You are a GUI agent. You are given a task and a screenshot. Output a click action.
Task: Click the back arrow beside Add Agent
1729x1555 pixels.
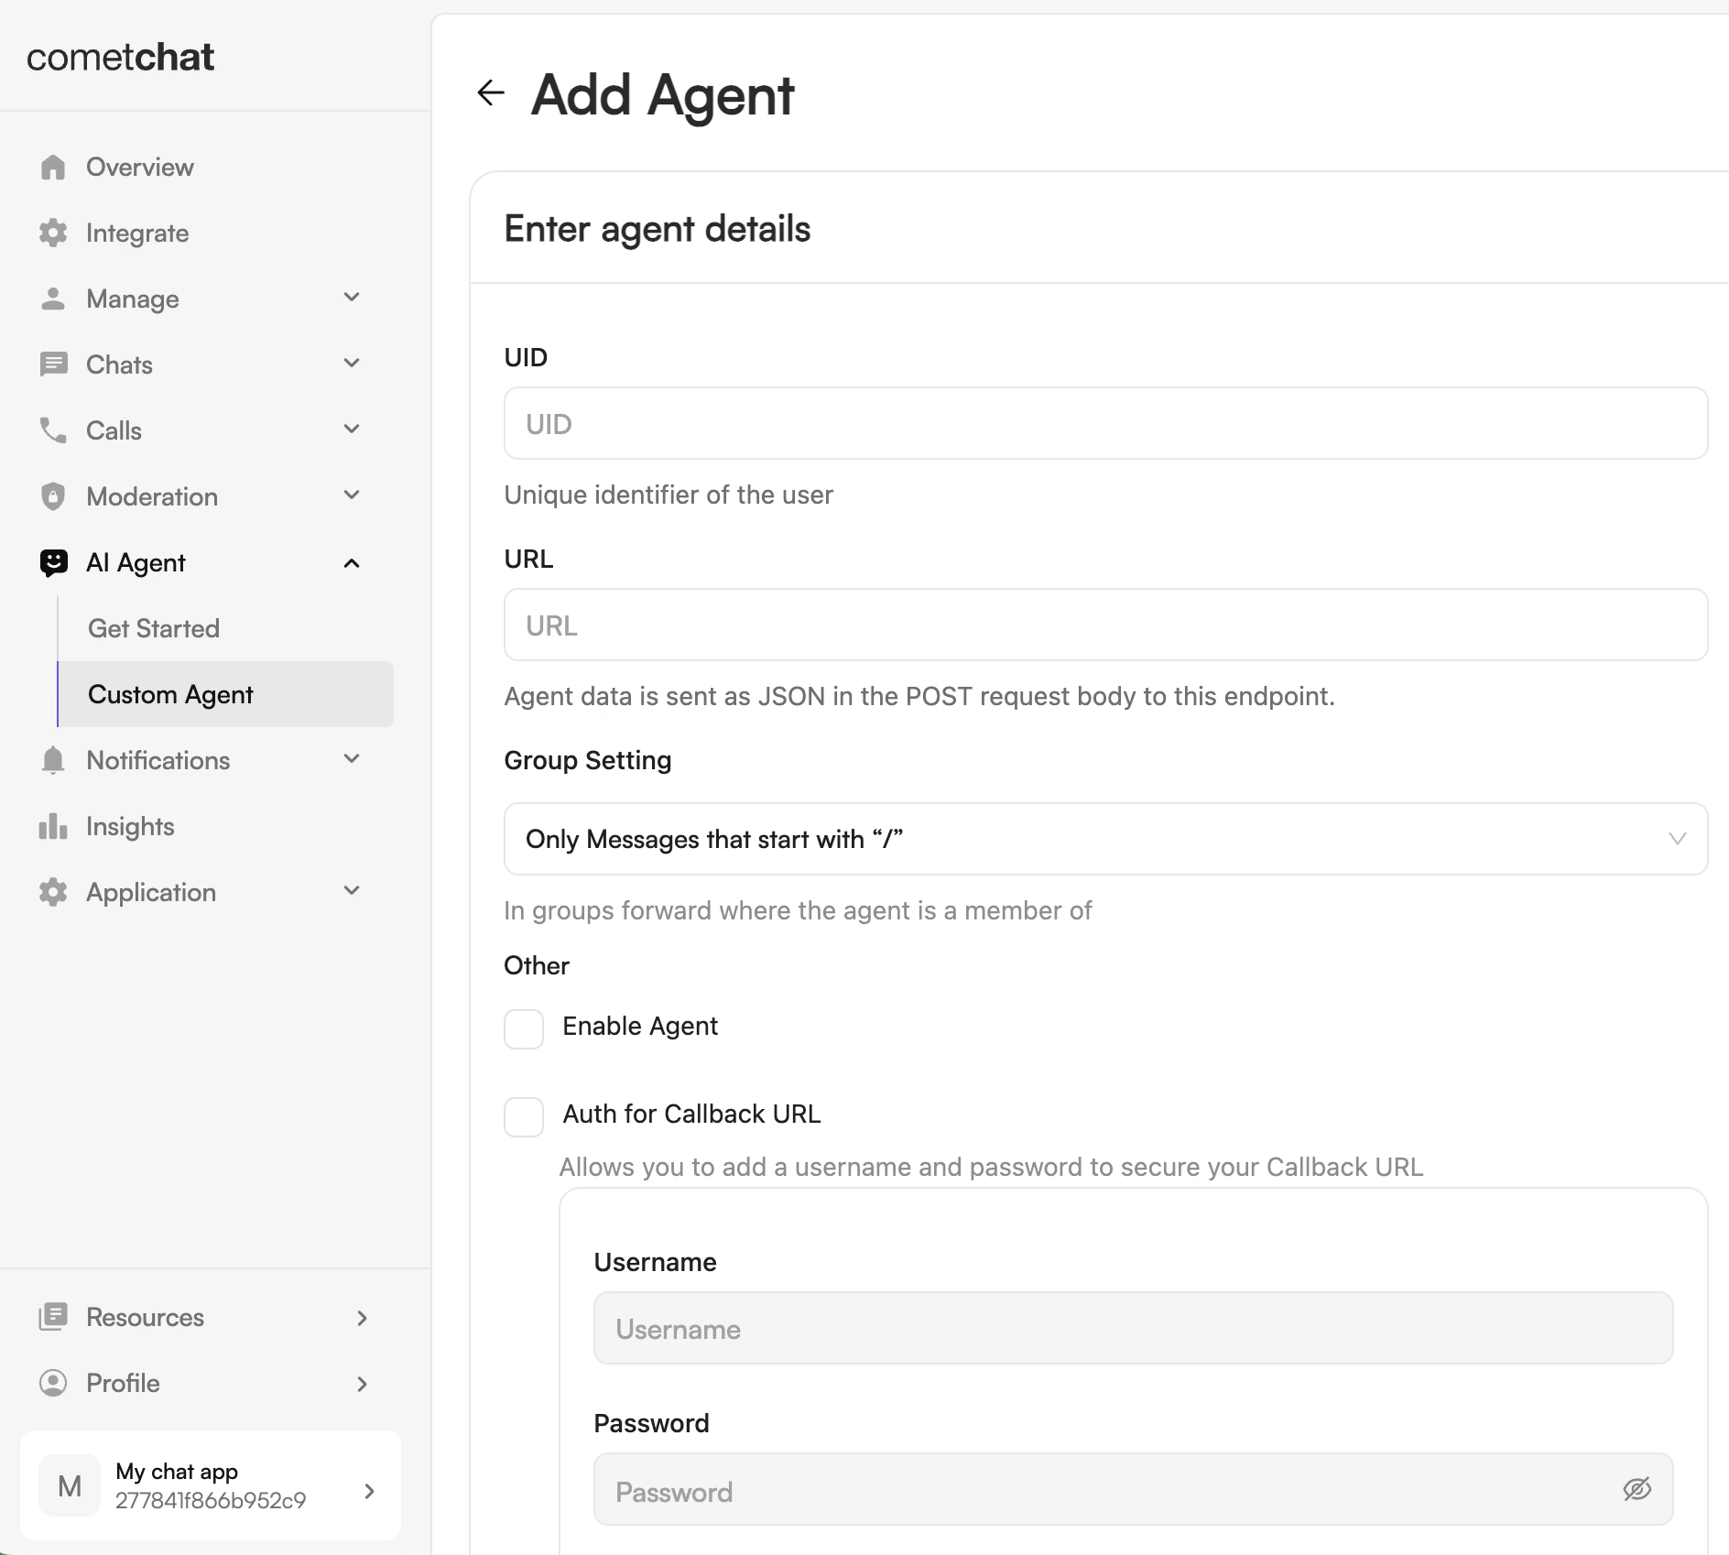[x=491, y=92]
